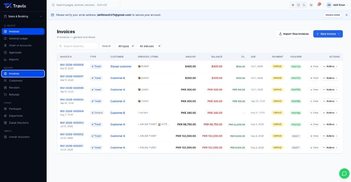Open the All types filter
This screenshot has height=182, width=351.
click(125, 46)
